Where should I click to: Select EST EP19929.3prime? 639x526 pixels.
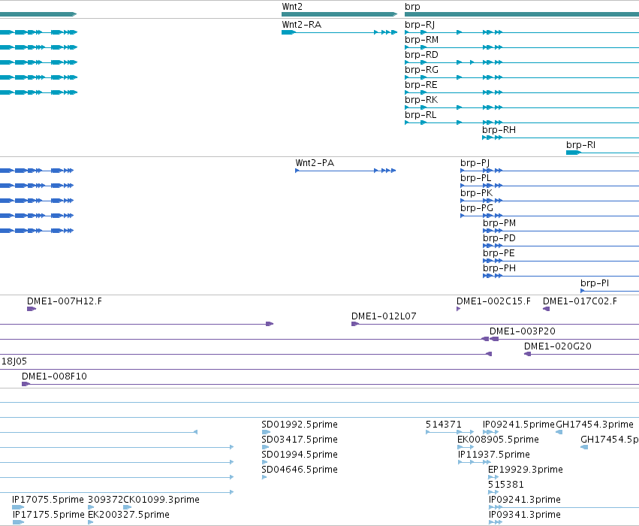[526, 470]
